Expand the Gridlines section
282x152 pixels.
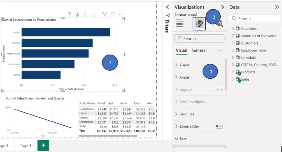point(185,114)
